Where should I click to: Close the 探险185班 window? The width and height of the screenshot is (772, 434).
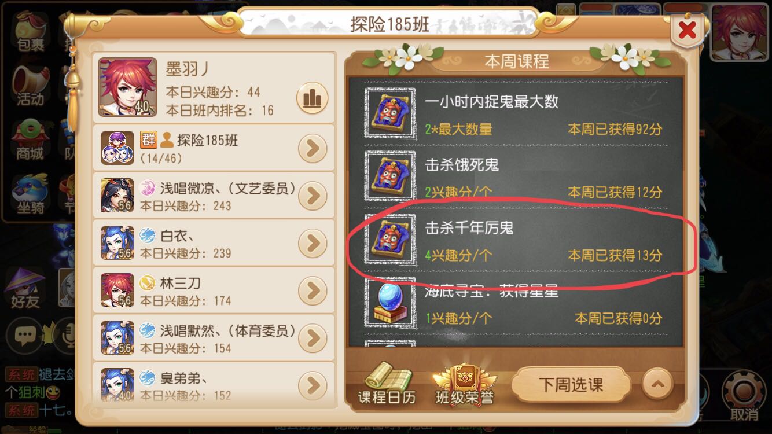tap(687, 30)
